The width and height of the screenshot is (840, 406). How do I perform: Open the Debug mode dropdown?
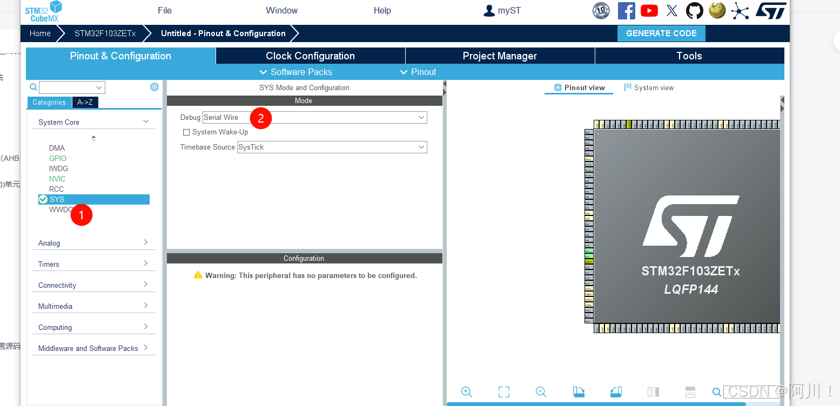point(315,117)
